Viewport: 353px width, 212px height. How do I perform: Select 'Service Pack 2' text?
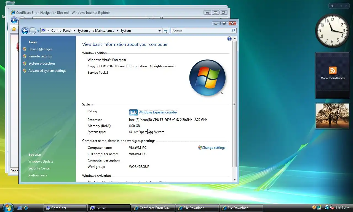98,73
